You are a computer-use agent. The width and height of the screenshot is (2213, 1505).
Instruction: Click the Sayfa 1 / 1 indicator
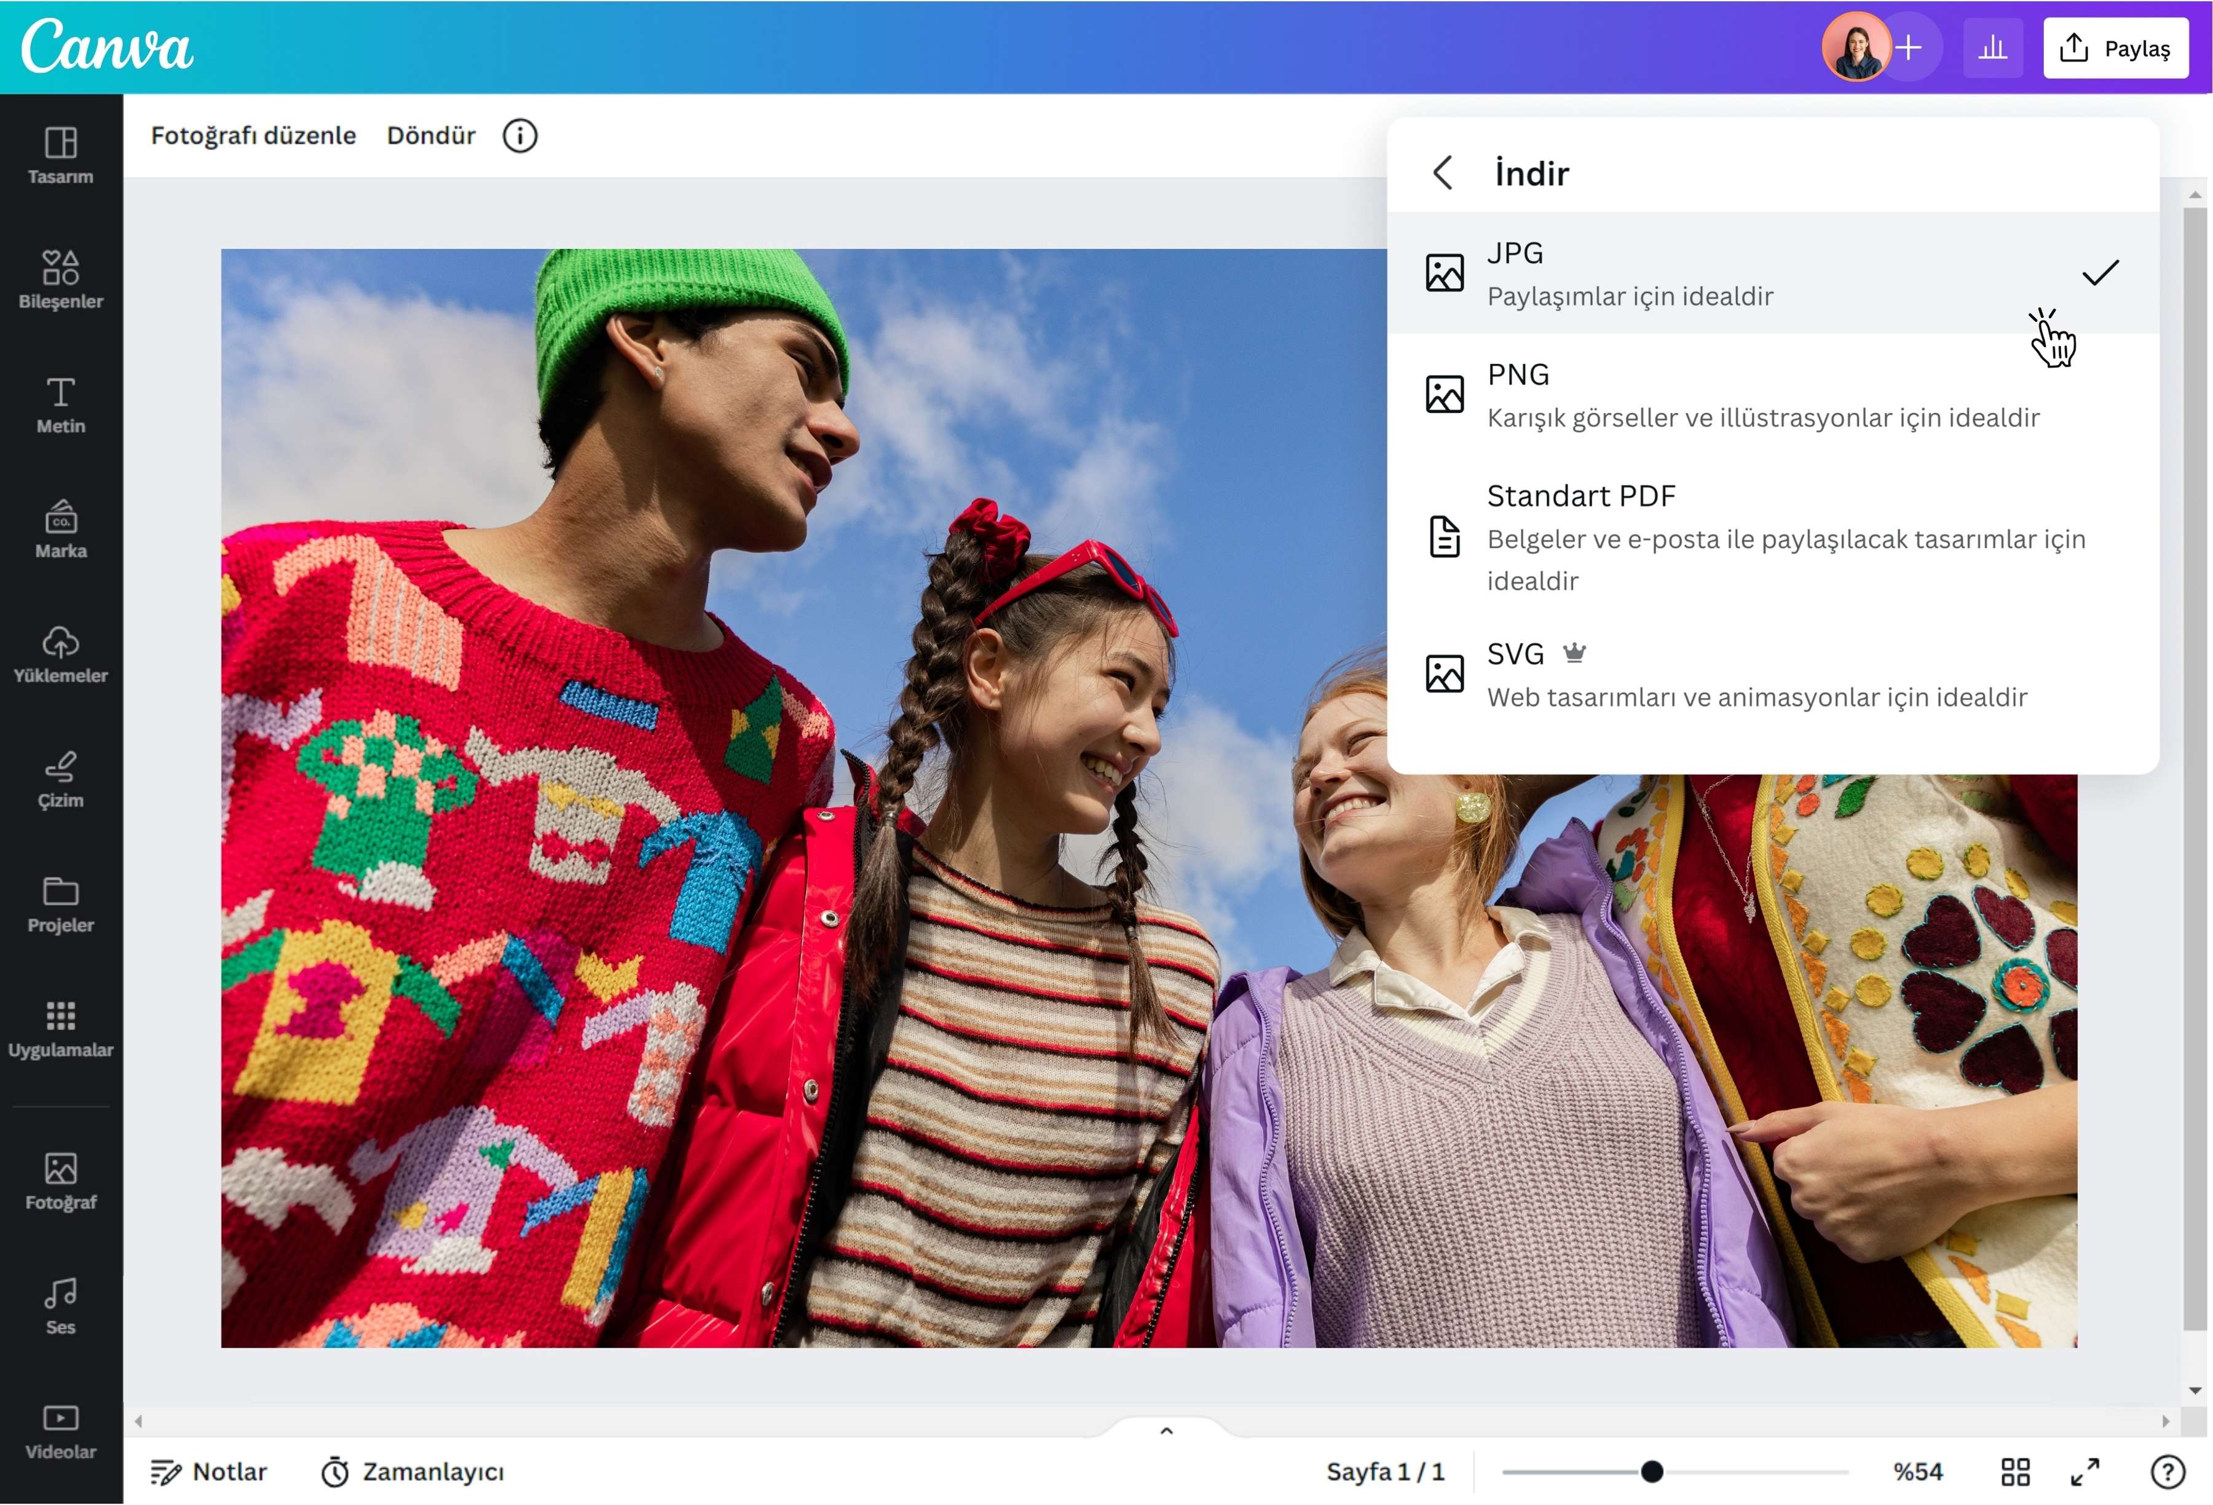click(x=1386, y=1472)
